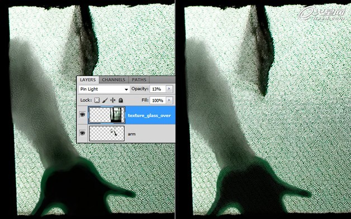Toggle lock all padlock icon
This screenshot has height=219, width=351.
[121, 100]
